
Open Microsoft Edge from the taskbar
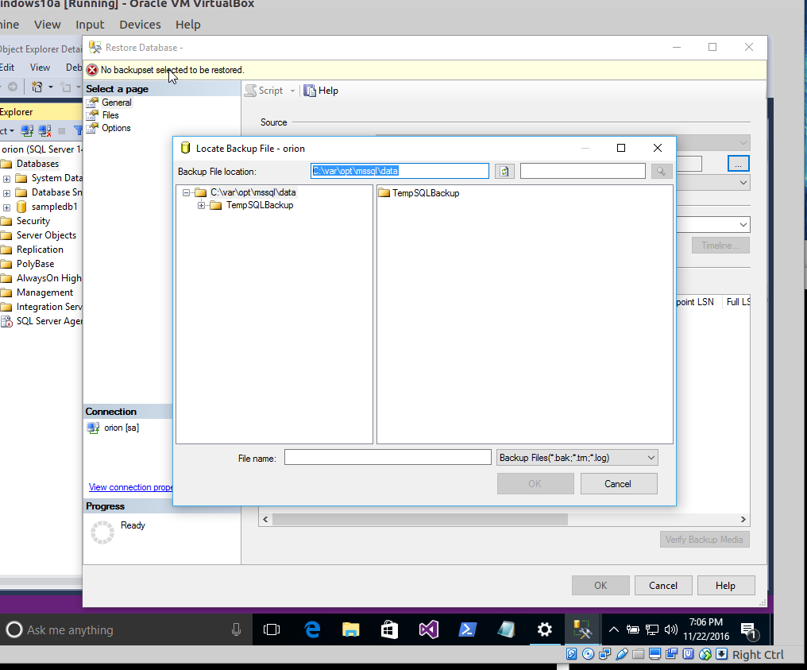pyautogui.click(x=312, y=629)
